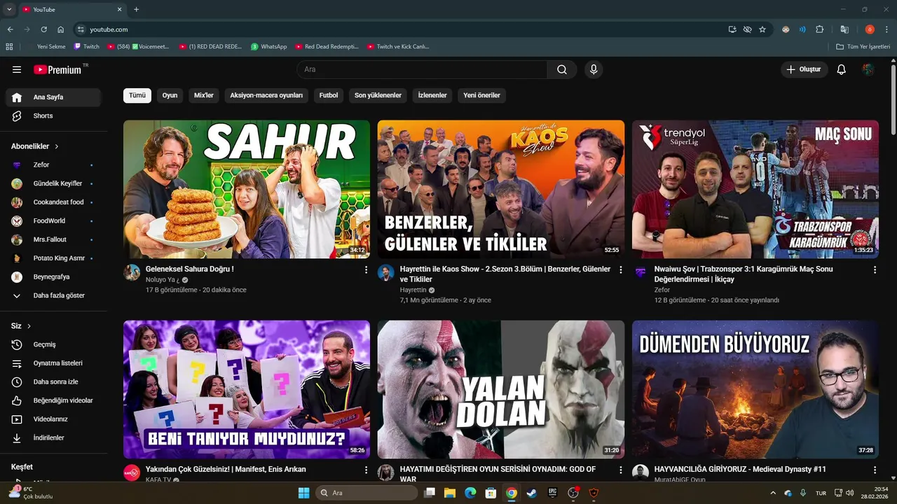Open options menu for Hayrettin Kaos Show
The image size is (897, 504).
coord(620,269)
